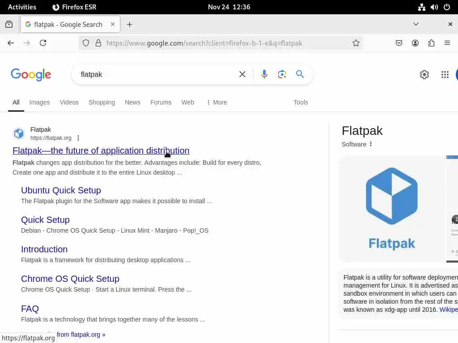Open the Firefox hamburger menu
This screenshot has width=458, height=343.
(x=447, y=43)
